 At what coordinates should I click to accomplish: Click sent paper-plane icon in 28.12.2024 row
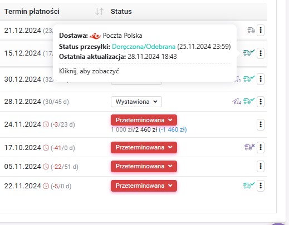tap(237, 101)
